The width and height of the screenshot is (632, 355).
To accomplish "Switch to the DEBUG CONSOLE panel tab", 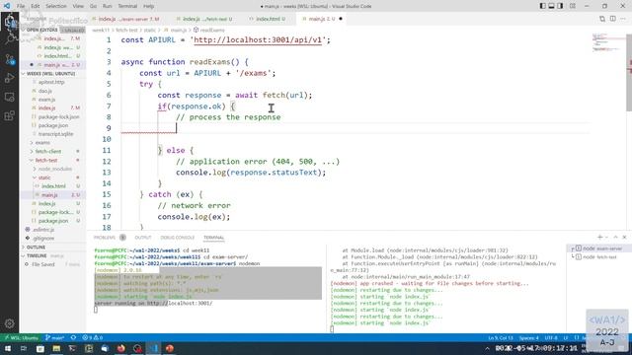I will coord(178,238).
